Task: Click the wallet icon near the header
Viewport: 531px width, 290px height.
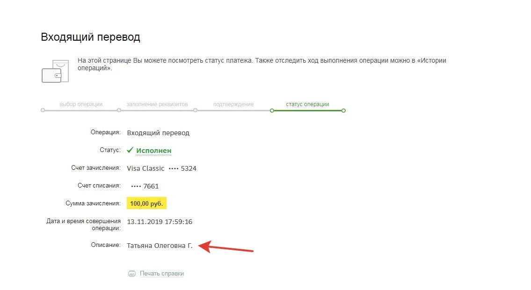Action: (55, 71)
